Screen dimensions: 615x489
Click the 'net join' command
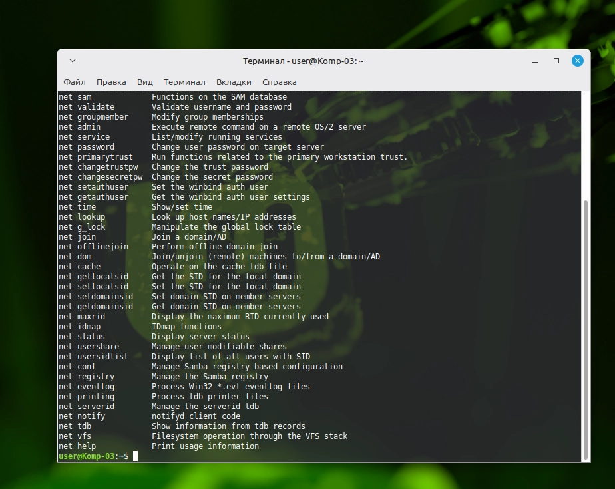[77, 237]
